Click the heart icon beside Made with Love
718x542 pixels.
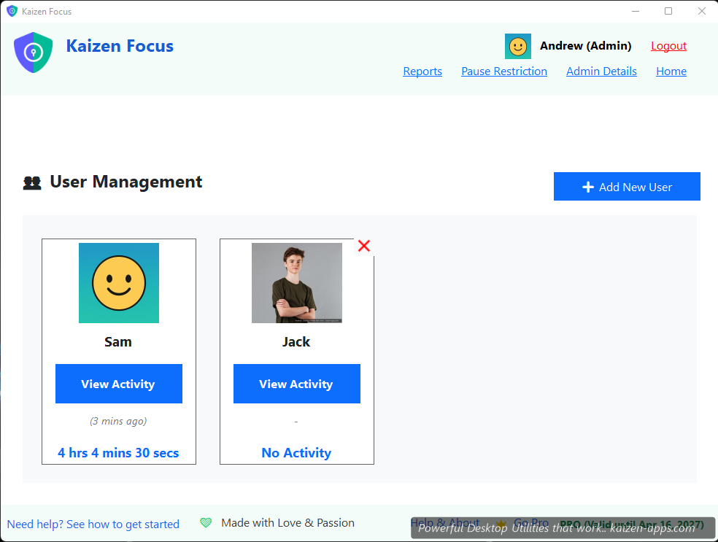point(204,523)
